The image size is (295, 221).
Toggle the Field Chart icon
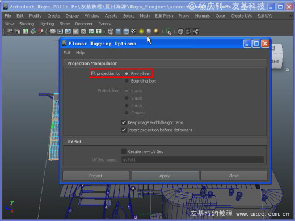83,31
